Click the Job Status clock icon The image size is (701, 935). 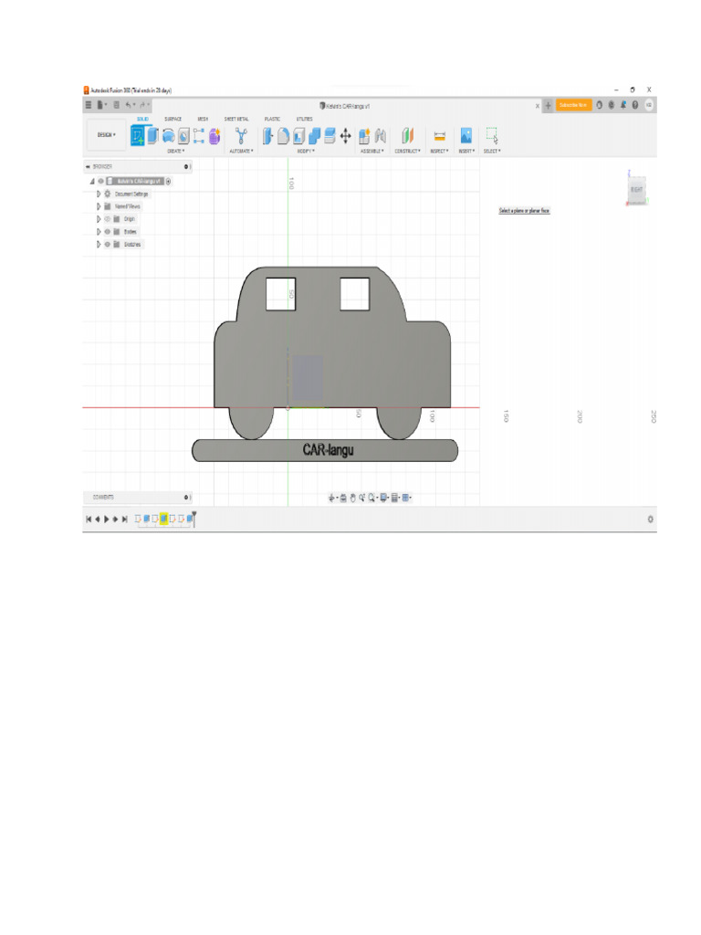612,105
